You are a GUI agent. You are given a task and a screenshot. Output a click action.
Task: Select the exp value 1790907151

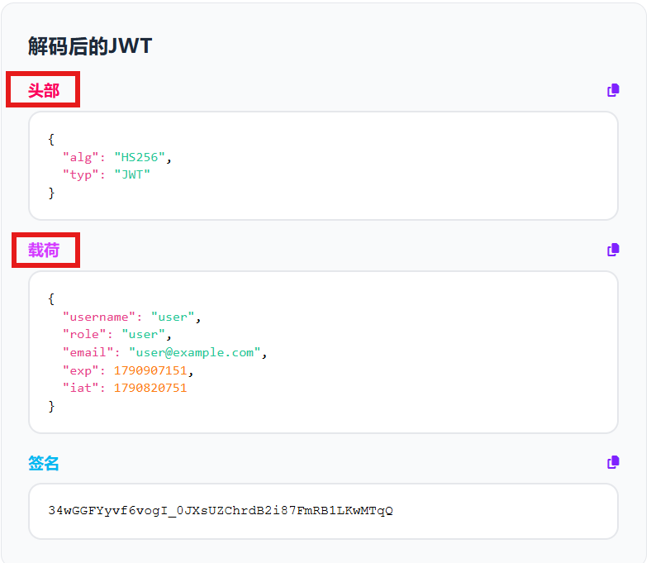(150, 370)
